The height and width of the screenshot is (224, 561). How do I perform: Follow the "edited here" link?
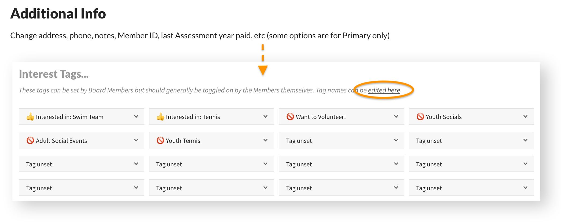click(x=384, y=90)
